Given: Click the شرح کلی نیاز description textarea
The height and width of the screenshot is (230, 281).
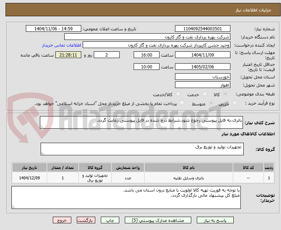Looking at the screenshot, I should (141, 122).
